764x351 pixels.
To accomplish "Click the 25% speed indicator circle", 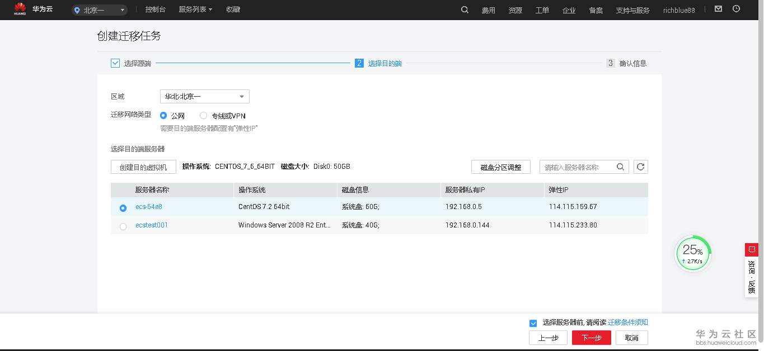I will [x=693, y=254].
